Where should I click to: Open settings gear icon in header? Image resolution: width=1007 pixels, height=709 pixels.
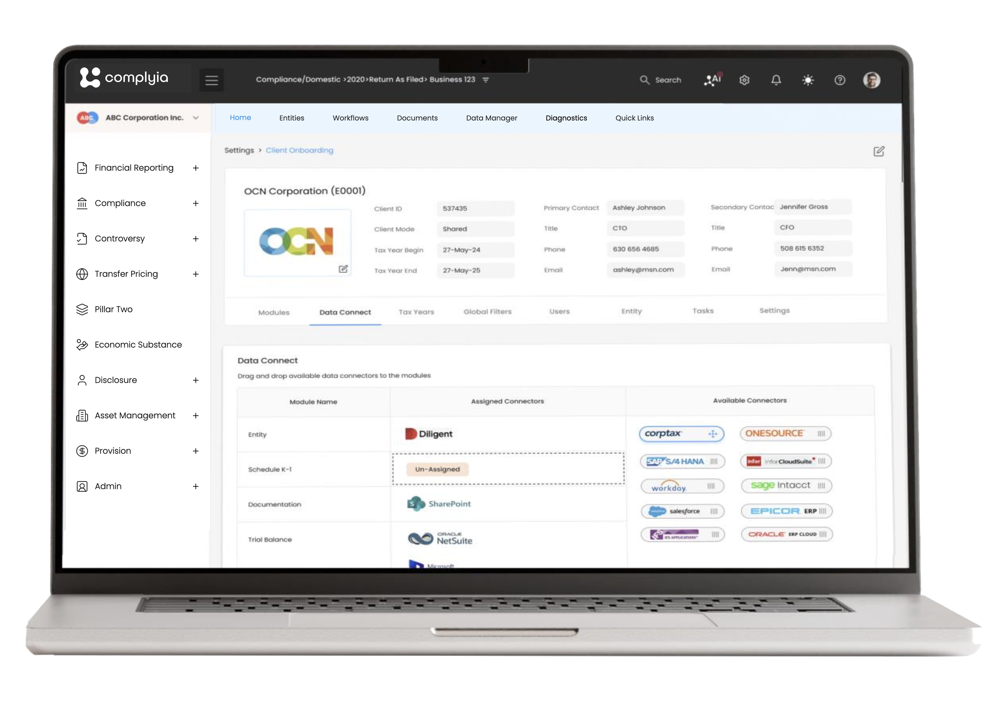744,80
